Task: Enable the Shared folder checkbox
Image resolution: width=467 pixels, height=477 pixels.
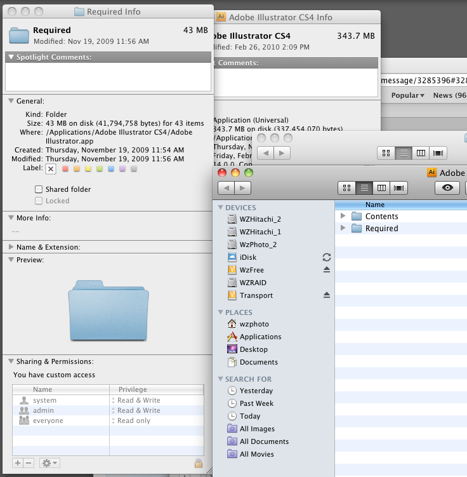Action: pos(39,189)
